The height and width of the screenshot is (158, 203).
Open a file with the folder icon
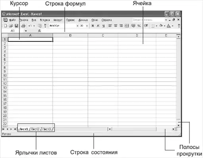coord(11,26)
